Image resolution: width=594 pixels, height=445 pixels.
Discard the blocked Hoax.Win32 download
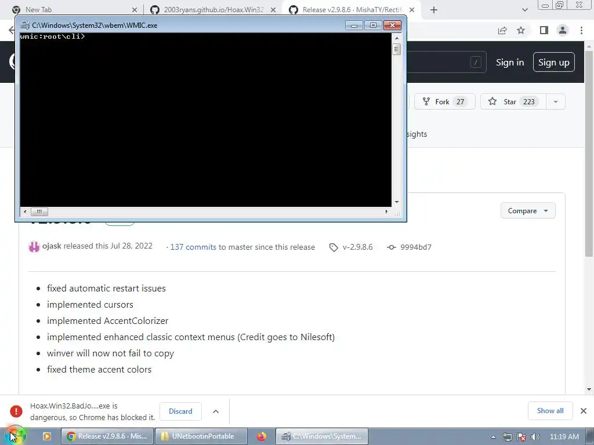click(180, 411)
